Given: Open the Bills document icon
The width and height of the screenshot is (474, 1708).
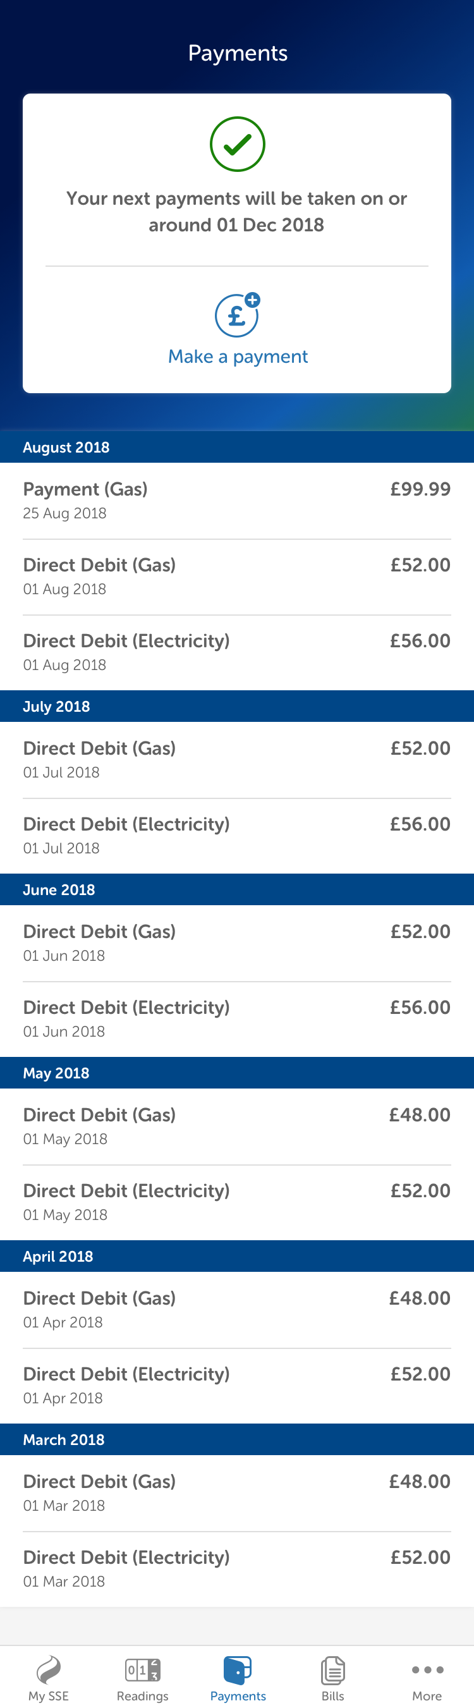Looking at the screenshot, I should [332, 1670].
